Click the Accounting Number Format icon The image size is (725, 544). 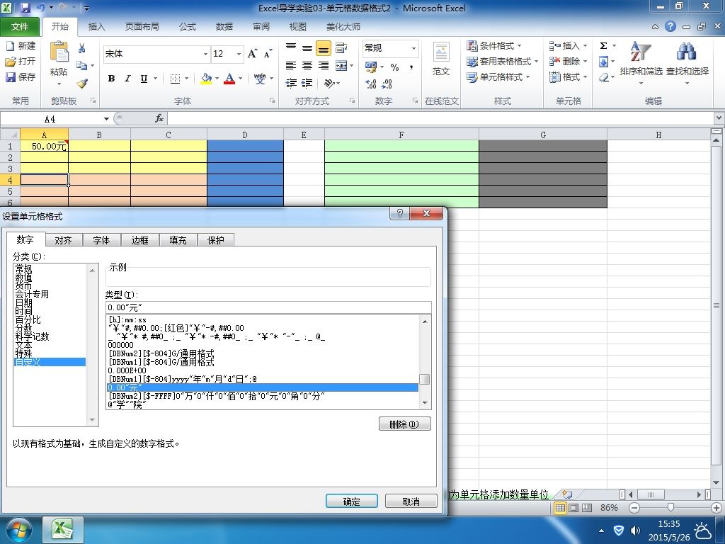[x=371, y=67]
